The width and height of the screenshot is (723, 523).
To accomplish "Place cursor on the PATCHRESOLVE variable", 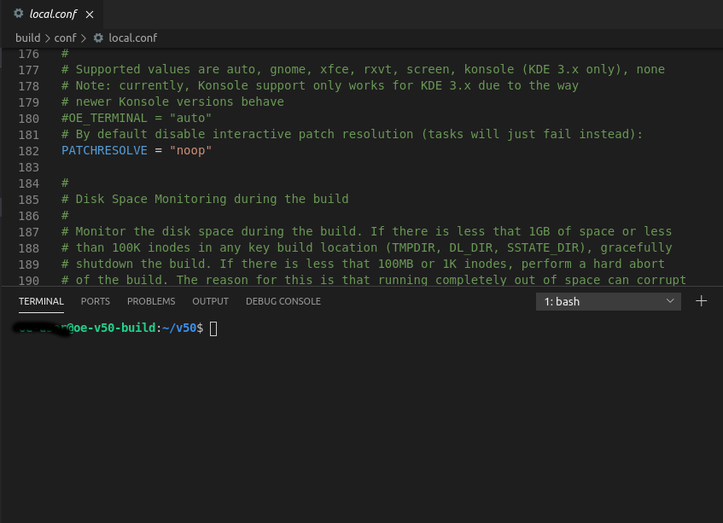I will click(104, 150).
